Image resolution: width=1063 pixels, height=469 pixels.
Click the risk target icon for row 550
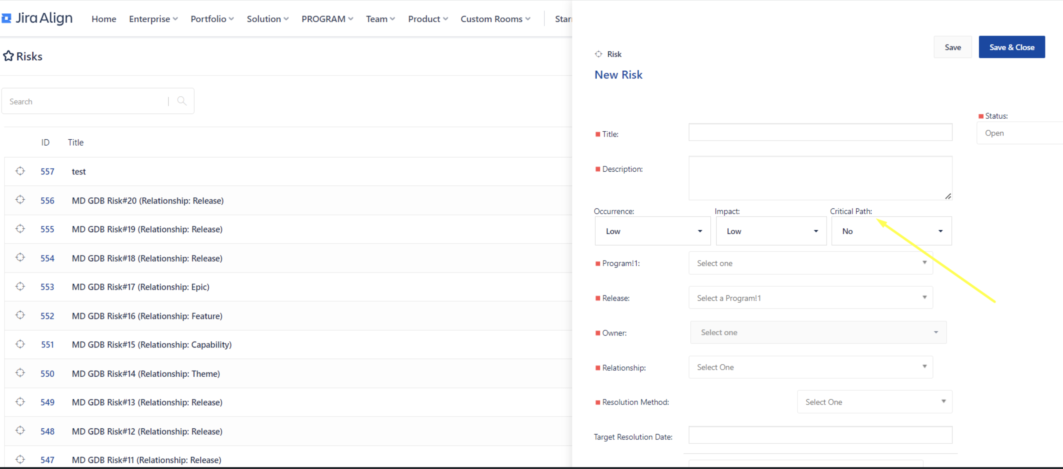pyautogui.click(x=20, y=373)
